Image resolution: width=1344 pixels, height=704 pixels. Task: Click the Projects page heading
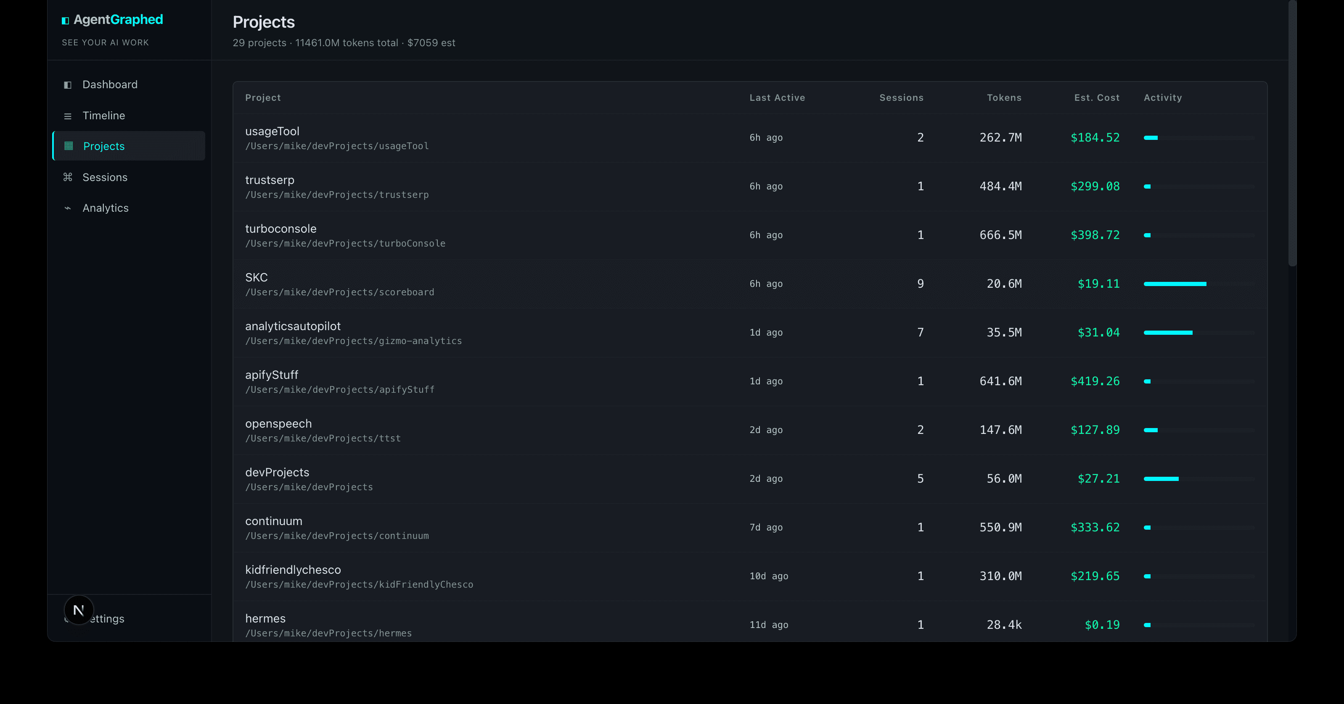tap(264, 22)
